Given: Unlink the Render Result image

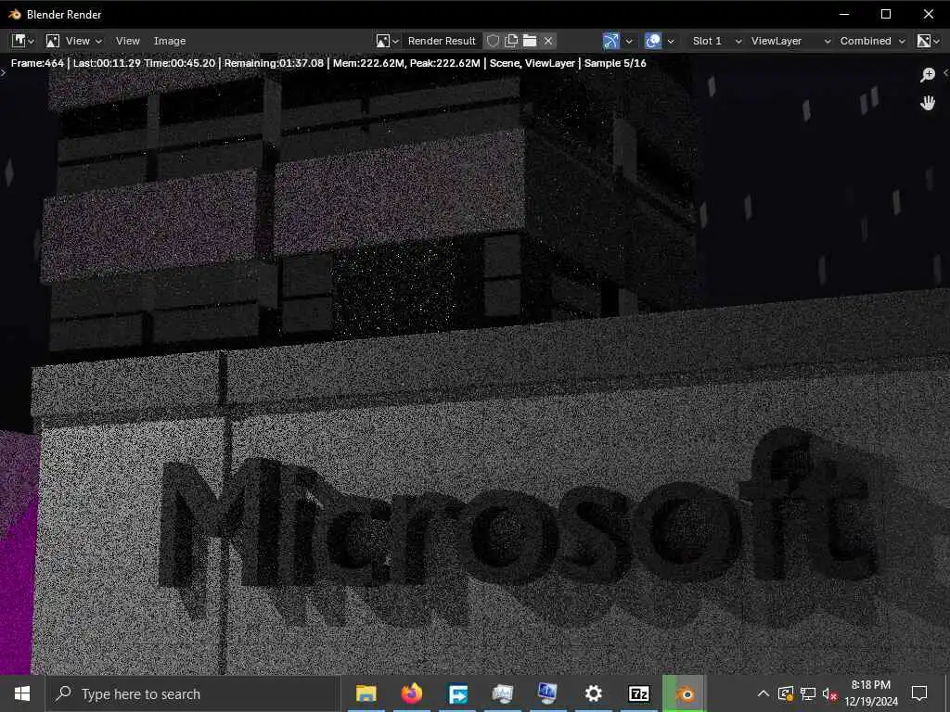Looking at the screenshot, I should point(548,41).
